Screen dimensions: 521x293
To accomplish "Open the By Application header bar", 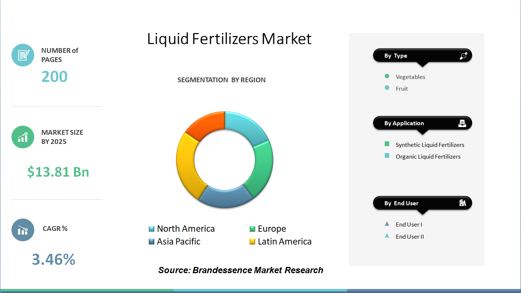I will [x=422, y=123].
